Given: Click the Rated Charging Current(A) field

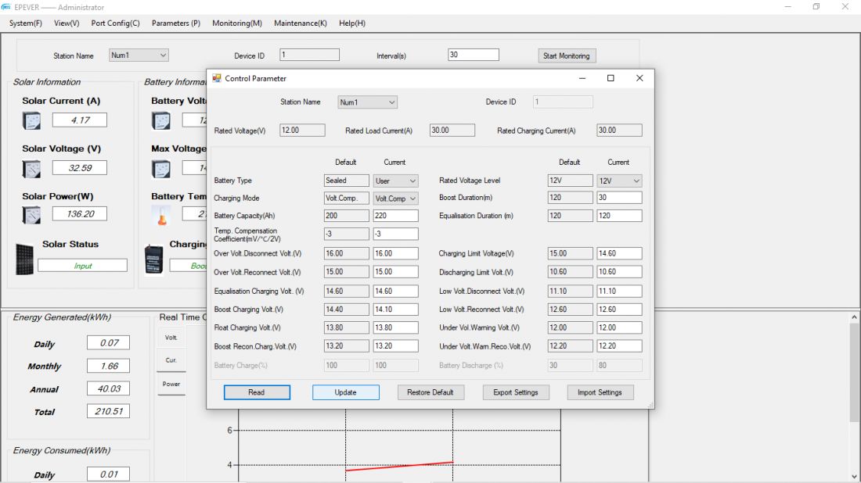Looking at the screenshot, I should pyautogui.click(x=619, y=131).
